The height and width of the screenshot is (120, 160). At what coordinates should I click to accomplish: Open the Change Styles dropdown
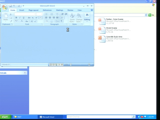[79, 18]
